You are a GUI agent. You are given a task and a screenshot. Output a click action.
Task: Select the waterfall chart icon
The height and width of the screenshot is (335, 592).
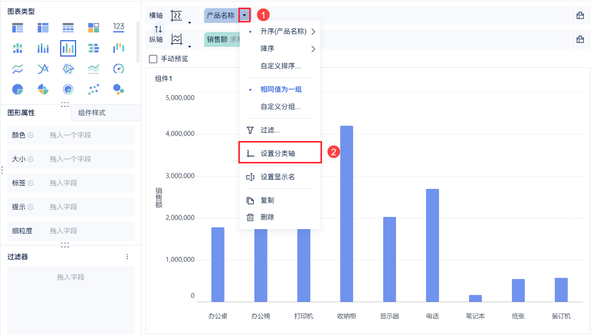coord(118,48)
